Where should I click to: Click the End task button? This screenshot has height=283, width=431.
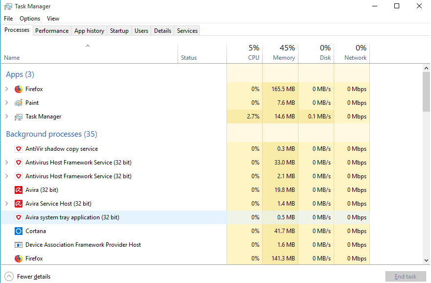(x=406, y=277)
